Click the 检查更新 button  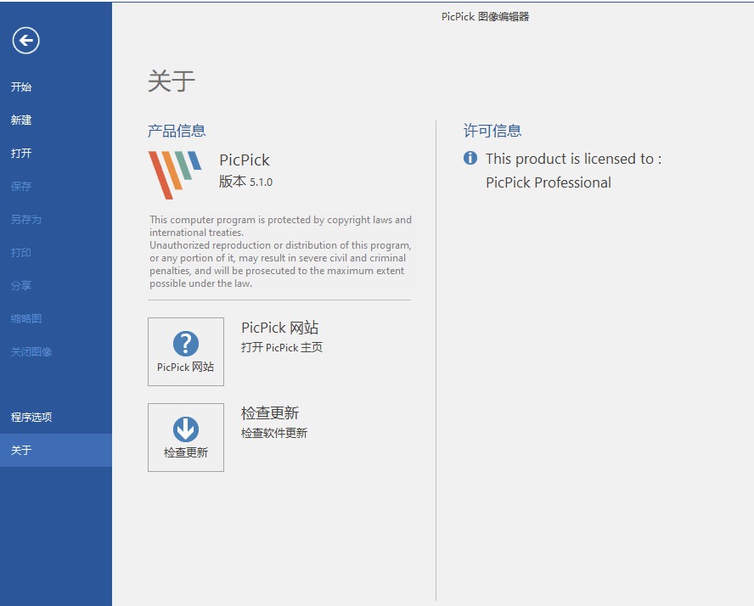[186, 437]
